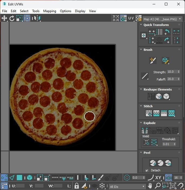Activate the Paint Movement brush

[x=153, y=61]
